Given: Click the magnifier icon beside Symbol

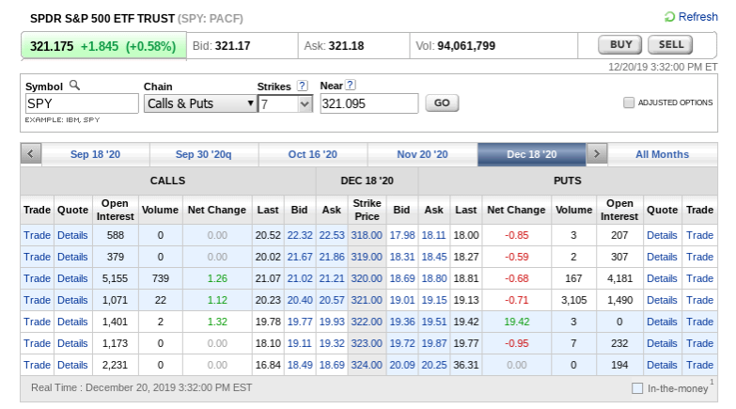Looking at the screenshot, I should click(x=75, y=86).
